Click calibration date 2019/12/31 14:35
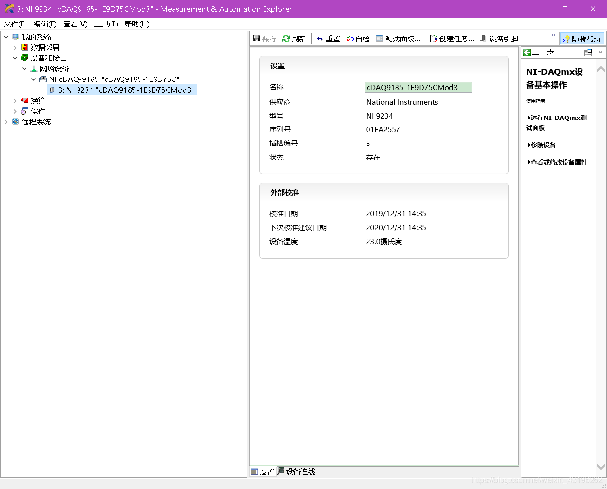 [x=396, y=213]
